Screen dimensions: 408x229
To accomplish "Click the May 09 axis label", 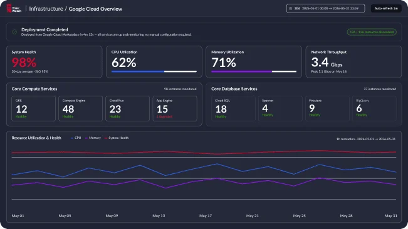I will pyautogui.click(x=112, y=216).
